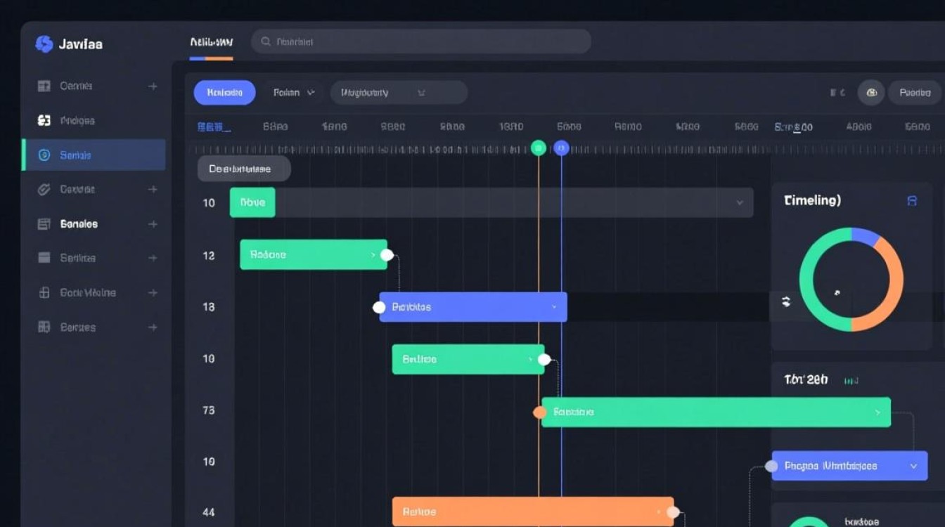The width and height of the screenshot is (945, 527).
Task: Click the magnifier icon in the search bar
Action: pos(266,41)
